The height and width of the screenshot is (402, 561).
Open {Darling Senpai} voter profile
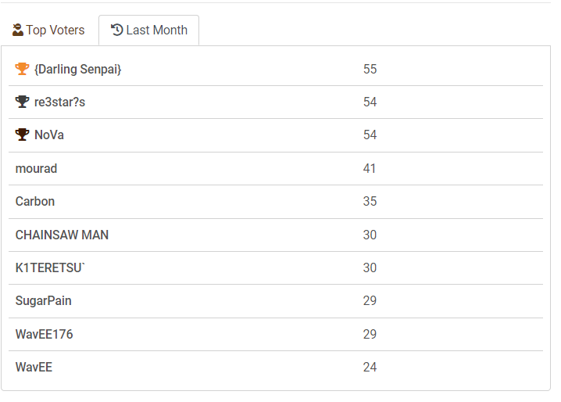coord(78,69)
